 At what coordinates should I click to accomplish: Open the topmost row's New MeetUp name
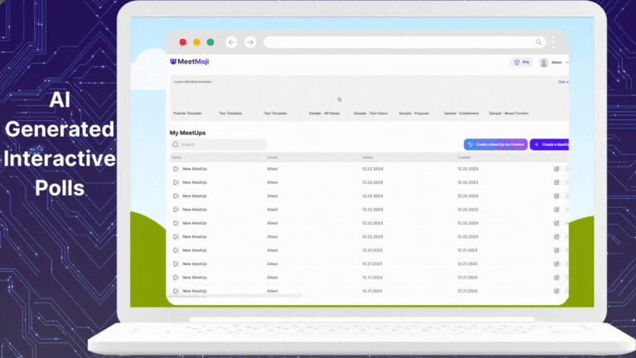pyautogui.click(x=195, y=169)
